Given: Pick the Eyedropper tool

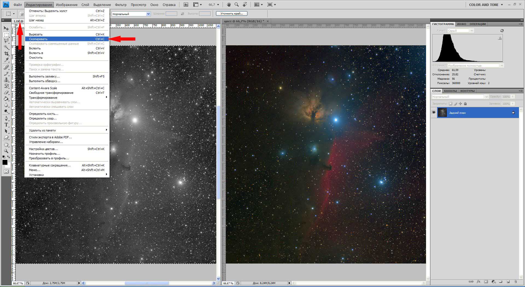Looking at the screenshot, I should pyautogui.click(x=6, y=60).
